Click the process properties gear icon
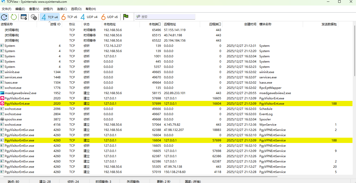 tap(34, 17)
